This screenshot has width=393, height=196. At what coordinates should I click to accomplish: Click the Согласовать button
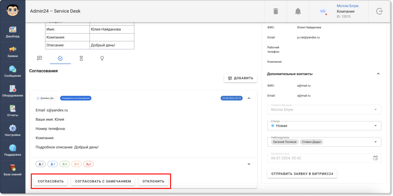51,181
